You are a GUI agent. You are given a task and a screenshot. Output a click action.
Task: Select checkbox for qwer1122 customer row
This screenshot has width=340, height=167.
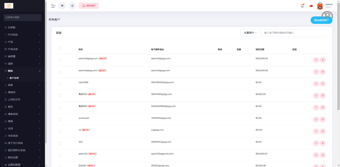[59, 155]
